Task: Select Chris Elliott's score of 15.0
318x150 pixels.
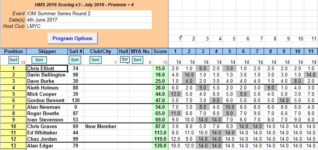Action: (160, 68)
